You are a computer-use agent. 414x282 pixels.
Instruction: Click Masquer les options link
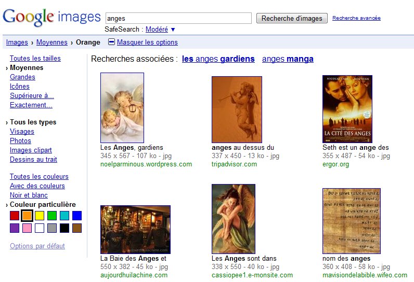[147, 42]
